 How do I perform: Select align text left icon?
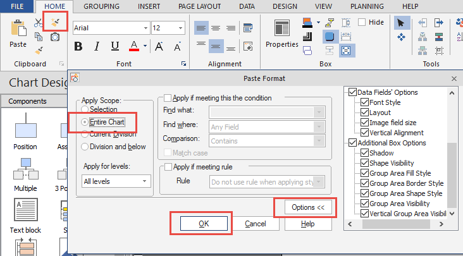[x=201, y=28]
